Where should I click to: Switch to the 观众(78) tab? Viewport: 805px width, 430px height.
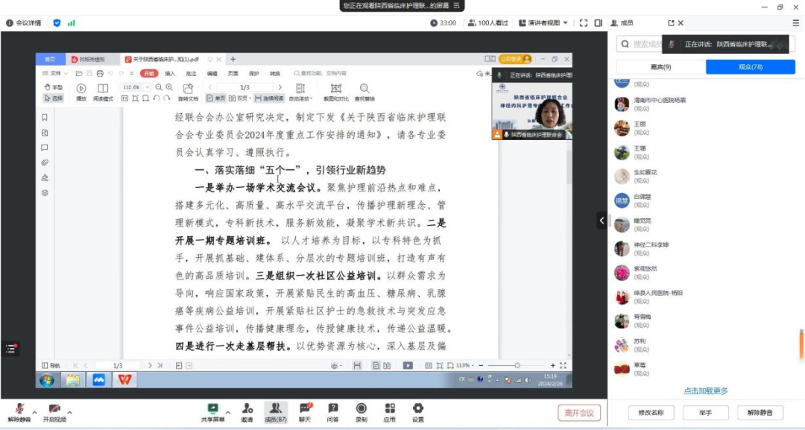(751, 67)
